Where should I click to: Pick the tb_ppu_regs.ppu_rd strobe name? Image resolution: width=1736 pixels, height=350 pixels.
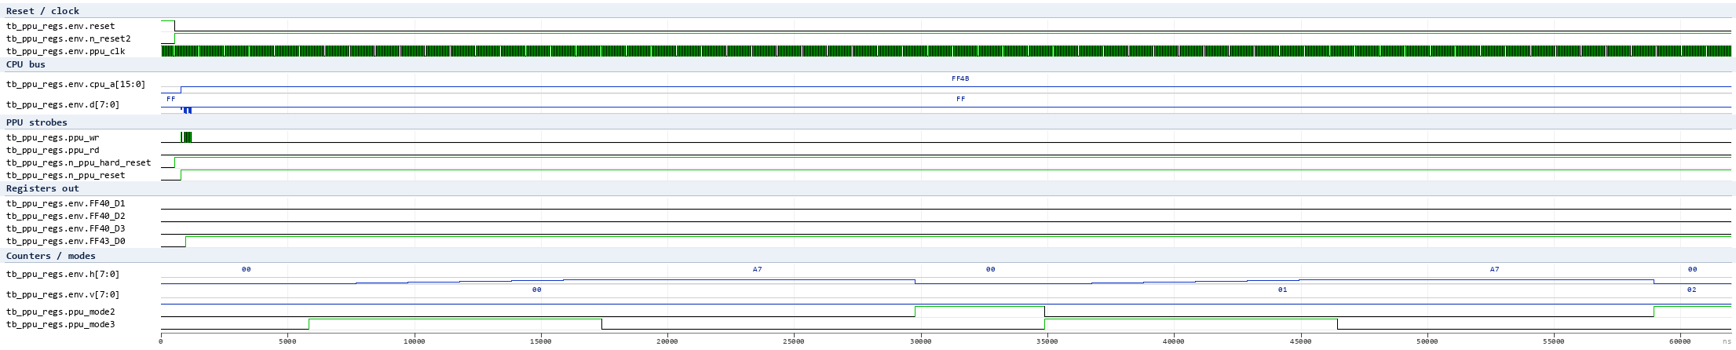click(x=53, y=150)
